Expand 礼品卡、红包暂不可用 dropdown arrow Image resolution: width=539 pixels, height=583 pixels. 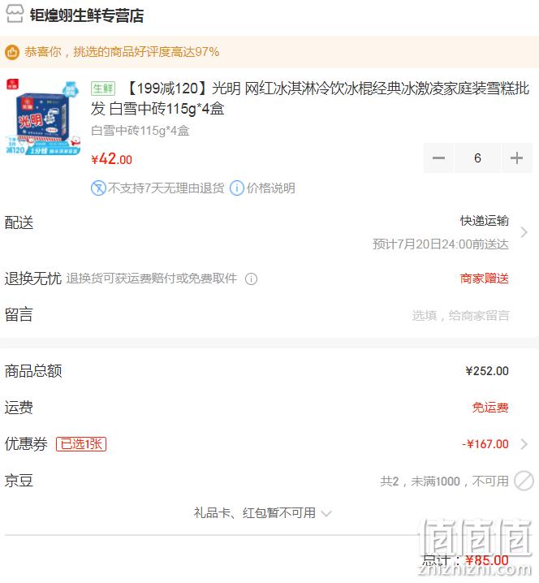pyautogui.click(x=326, y=514)
